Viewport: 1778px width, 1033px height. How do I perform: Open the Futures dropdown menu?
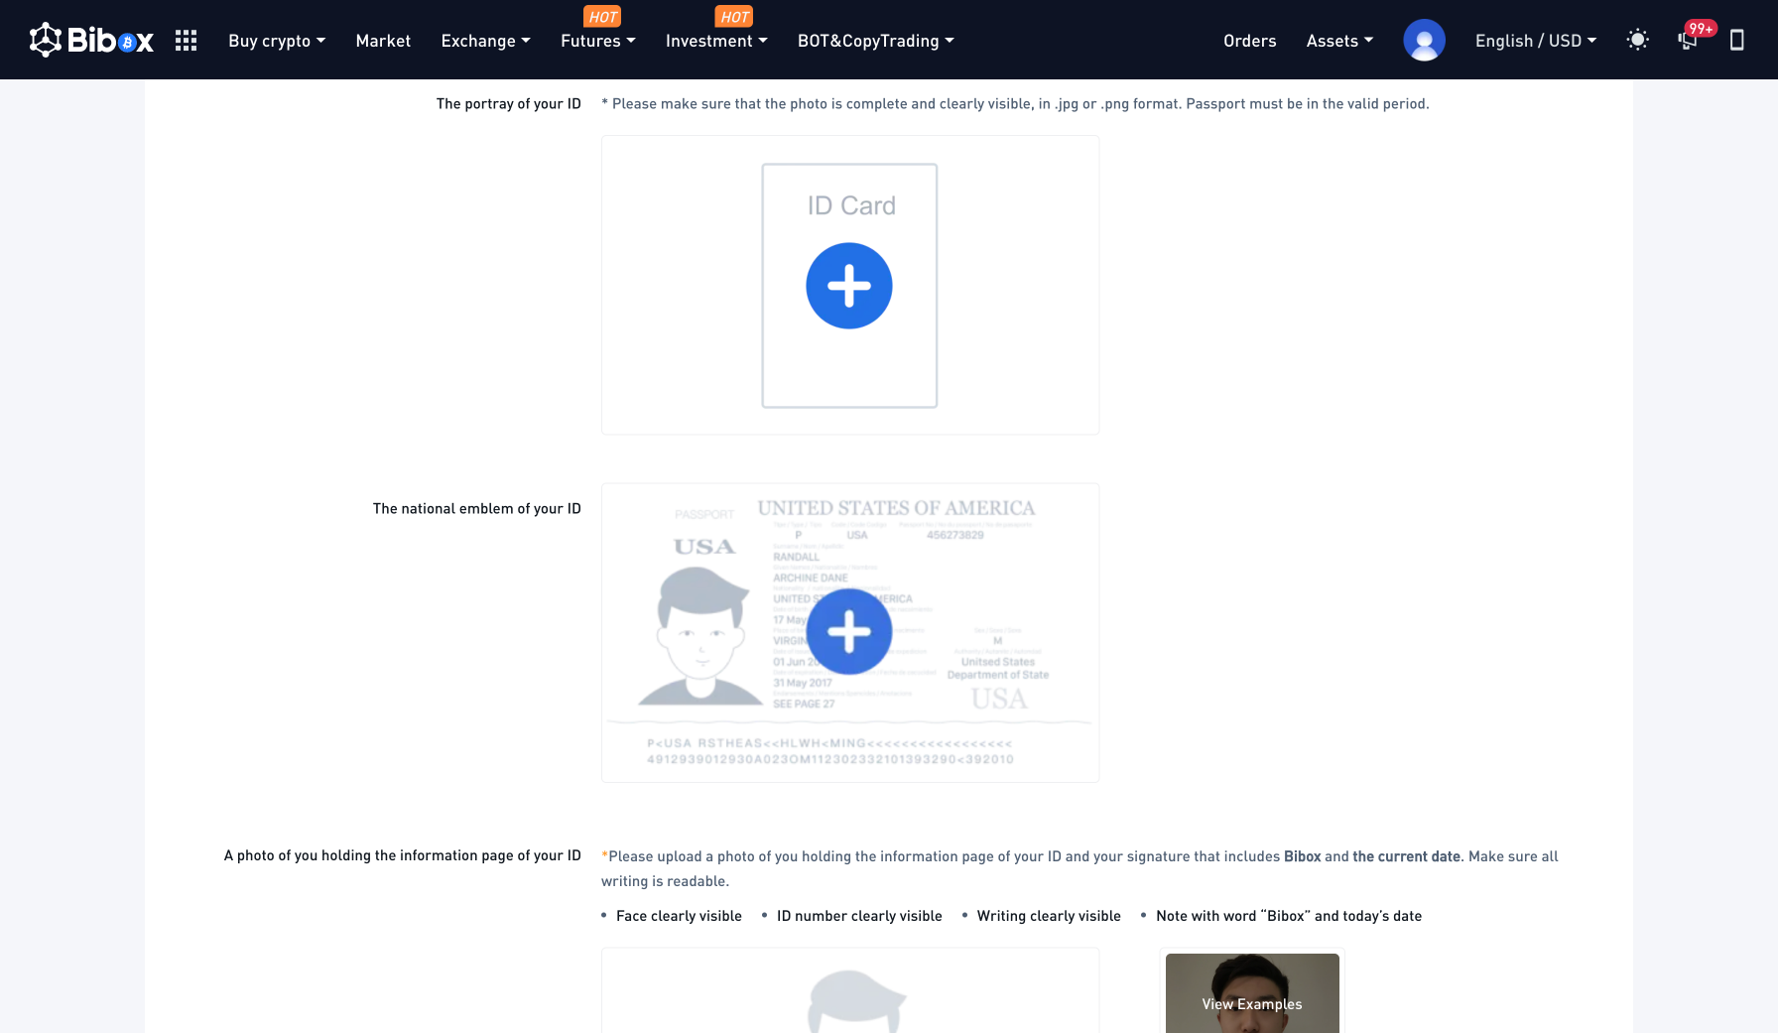[597, 41]
